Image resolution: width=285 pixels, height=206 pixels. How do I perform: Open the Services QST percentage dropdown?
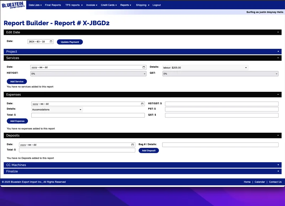220,74
